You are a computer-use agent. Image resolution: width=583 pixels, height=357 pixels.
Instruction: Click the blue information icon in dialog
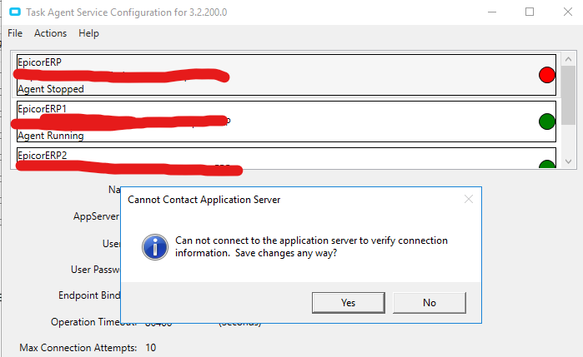(x=151, y=246)
